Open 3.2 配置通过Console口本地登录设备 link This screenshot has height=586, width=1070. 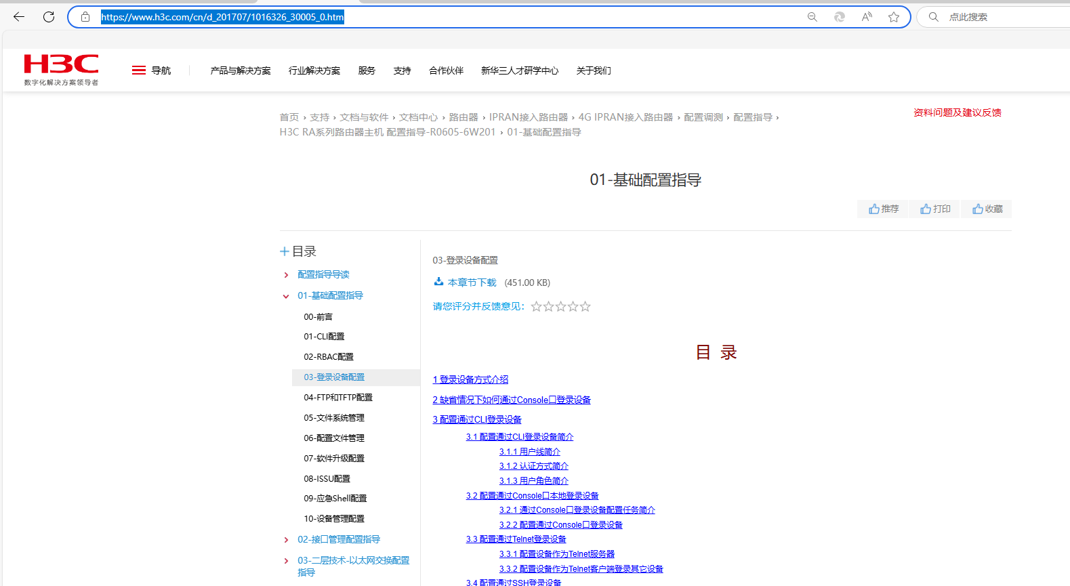(x=533, y=496)
